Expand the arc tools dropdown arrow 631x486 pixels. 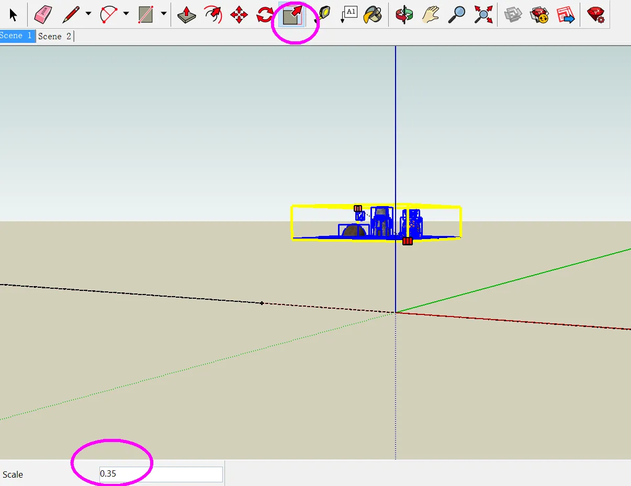tap(126, 14)
